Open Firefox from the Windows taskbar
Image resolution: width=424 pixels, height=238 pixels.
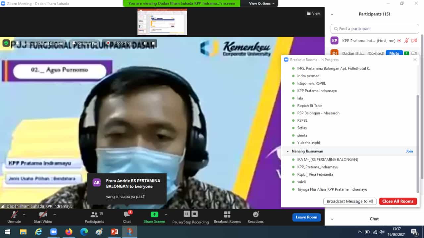(69, 232)
